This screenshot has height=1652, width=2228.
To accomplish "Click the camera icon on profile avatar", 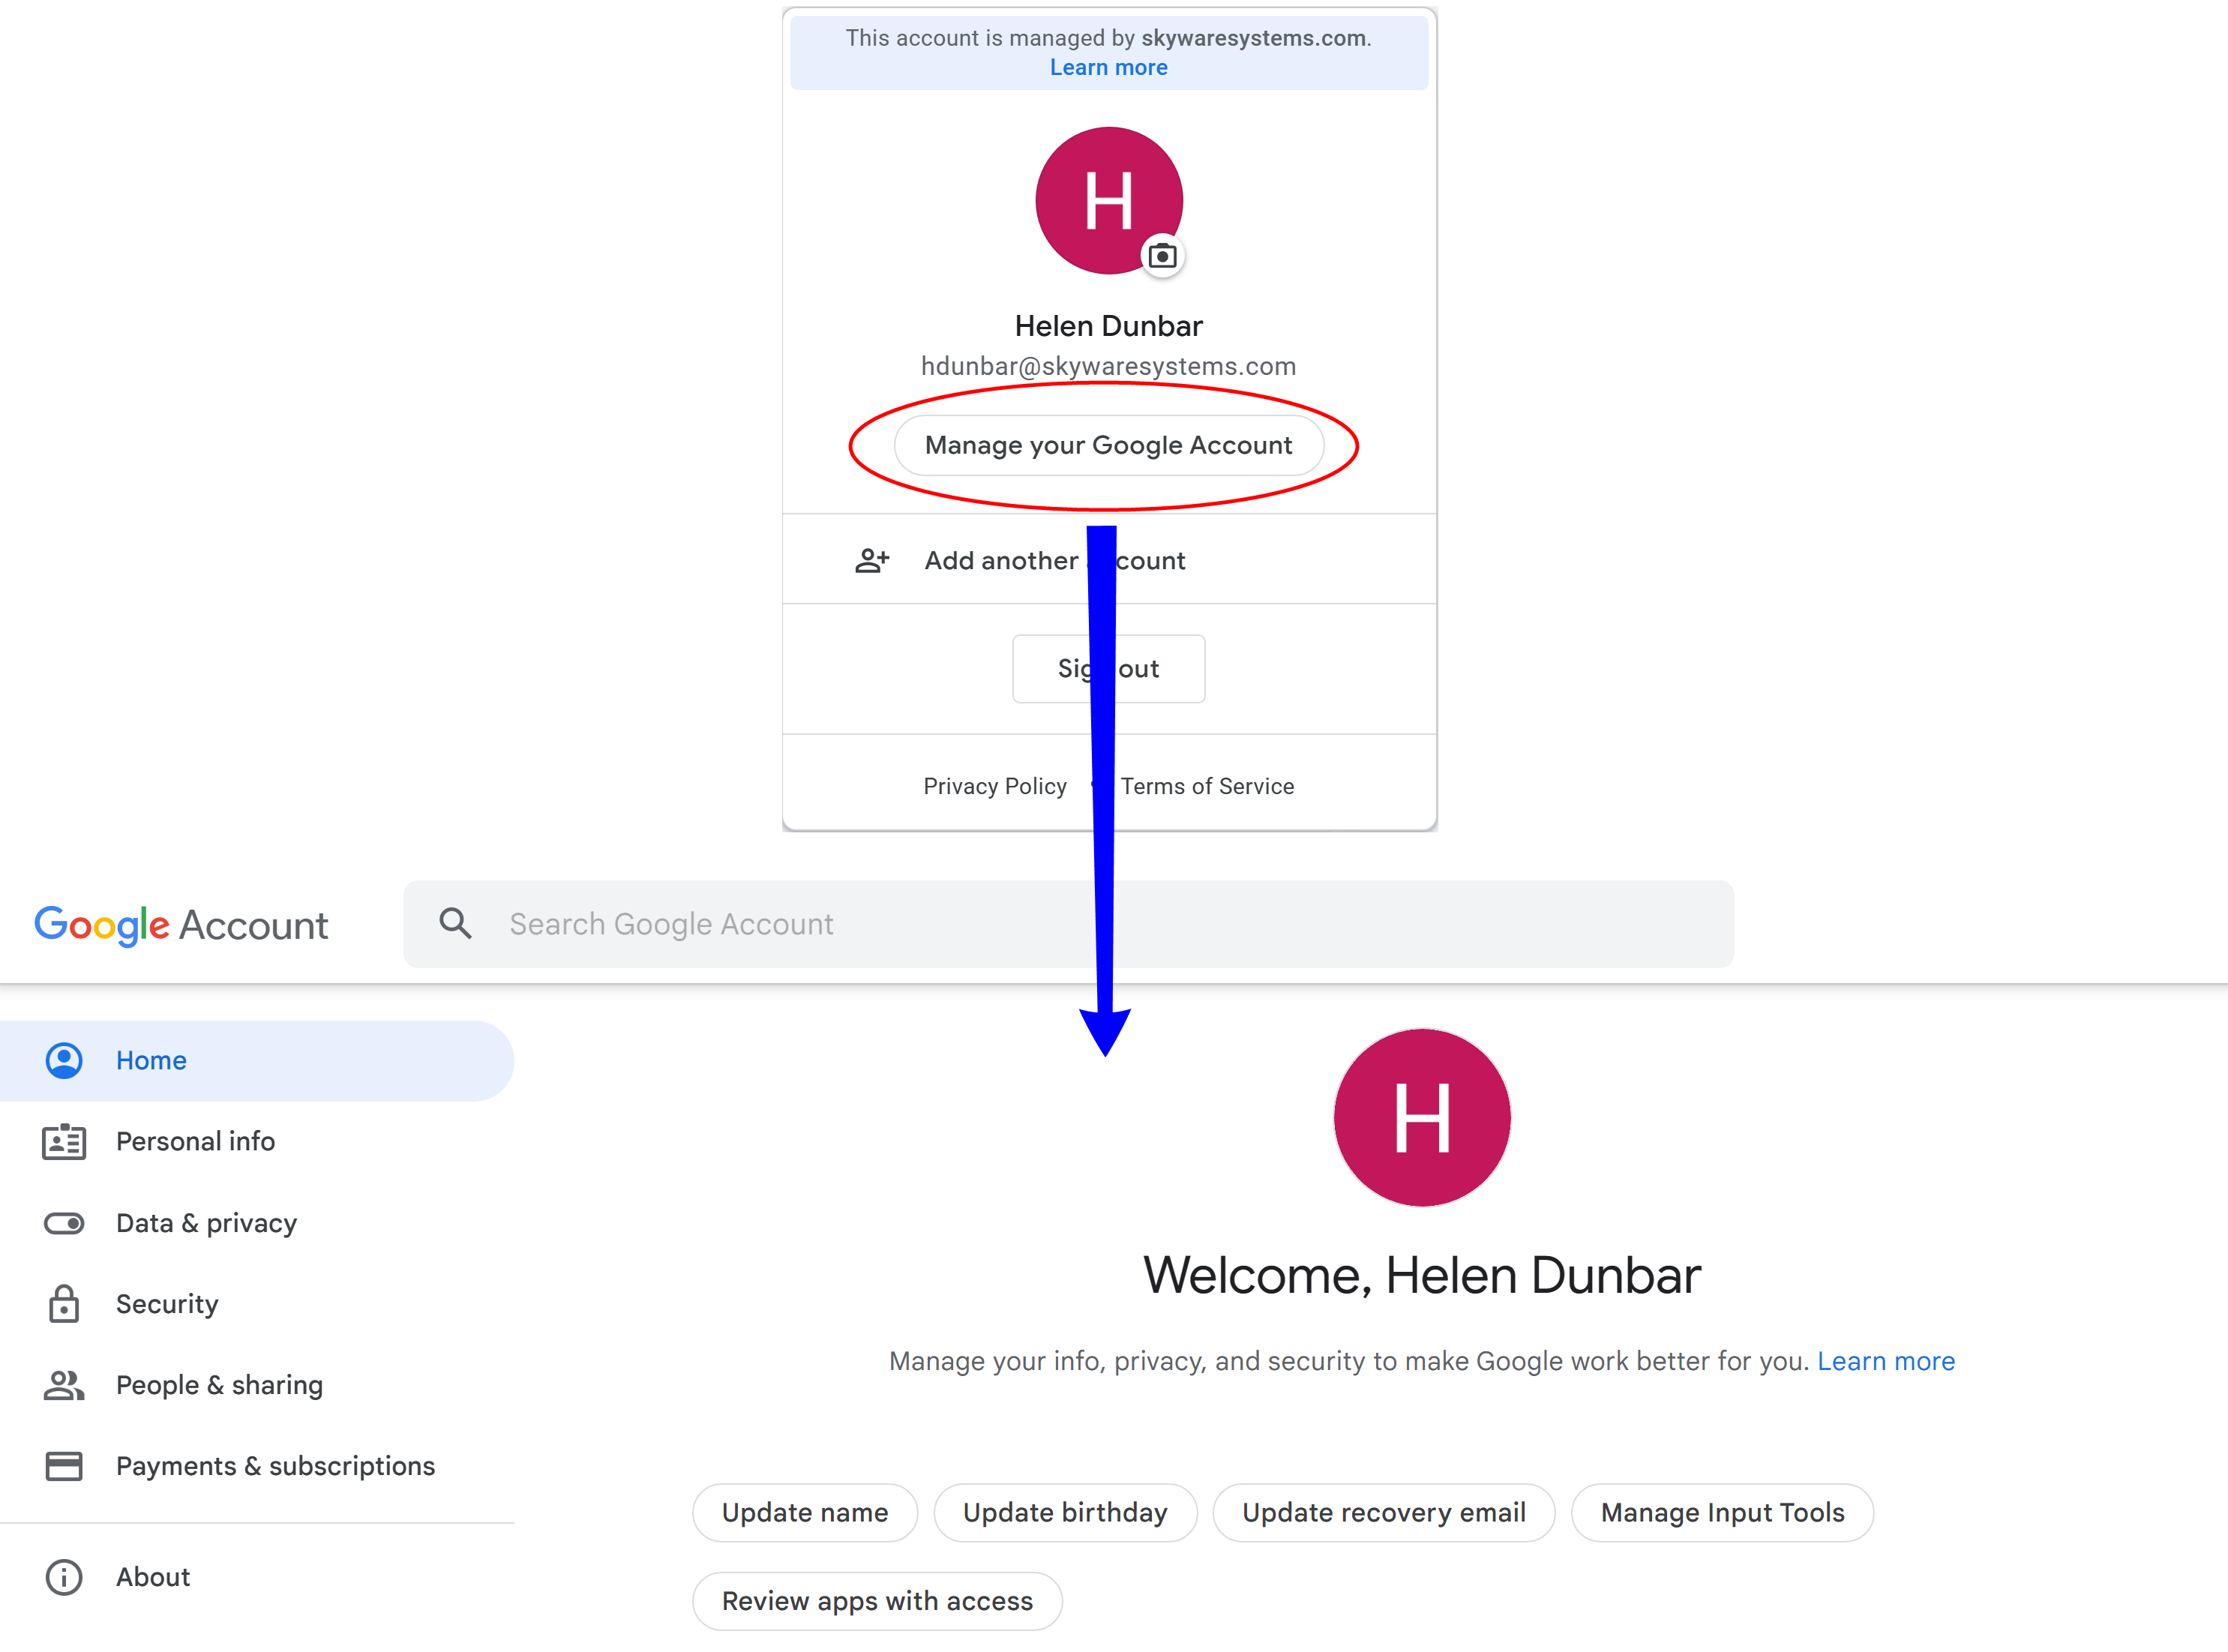I will [x=1162, y=256].
